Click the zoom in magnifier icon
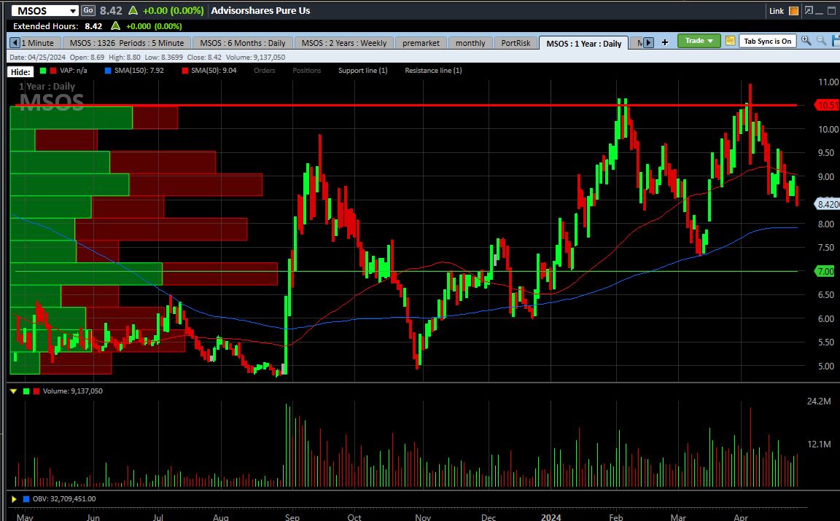This screenshot has height=521, width=840. [x=806, y=42]
